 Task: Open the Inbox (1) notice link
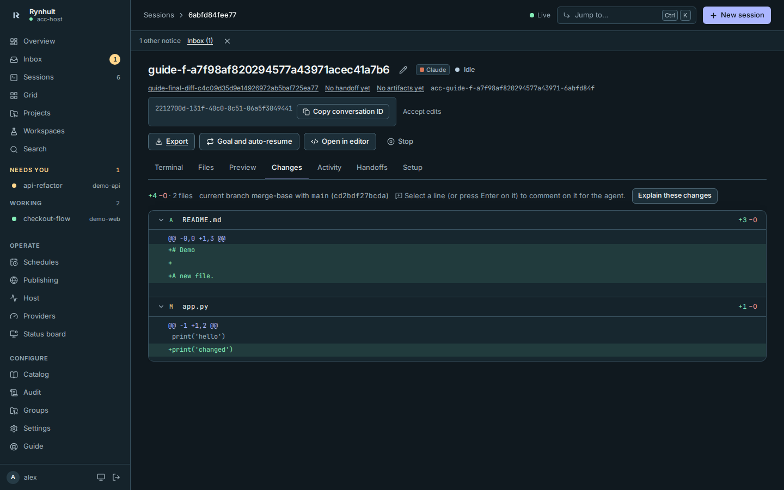(200, 41)
